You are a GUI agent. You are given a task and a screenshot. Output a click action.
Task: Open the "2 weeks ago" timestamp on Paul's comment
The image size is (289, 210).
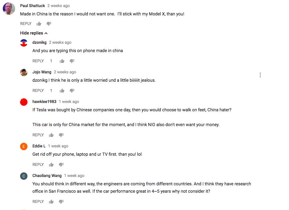point(58,6)
